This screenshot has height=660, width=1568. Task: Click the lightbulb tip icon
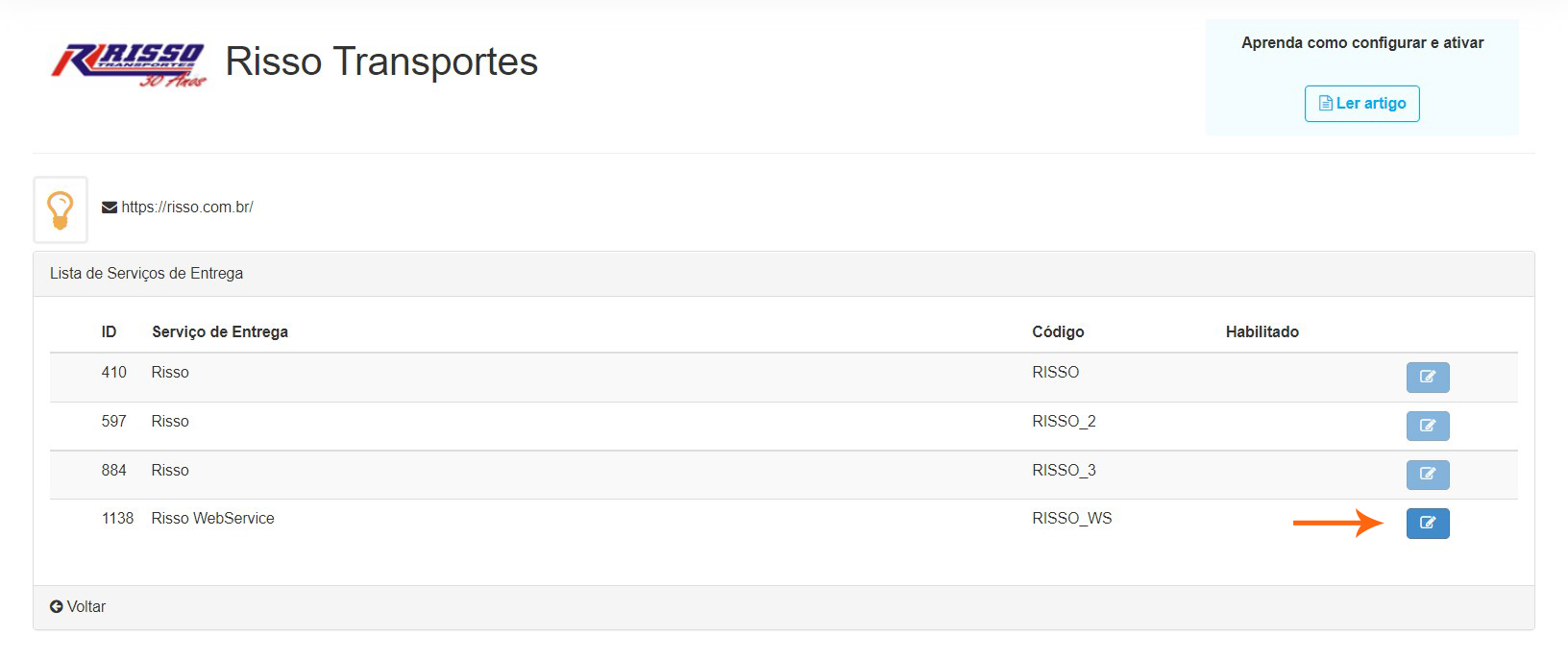coord(61,209)
